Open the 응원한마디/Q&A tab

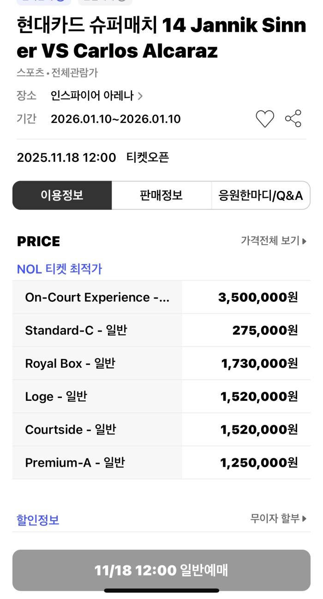pyautogui.click(x=260, y=195)
